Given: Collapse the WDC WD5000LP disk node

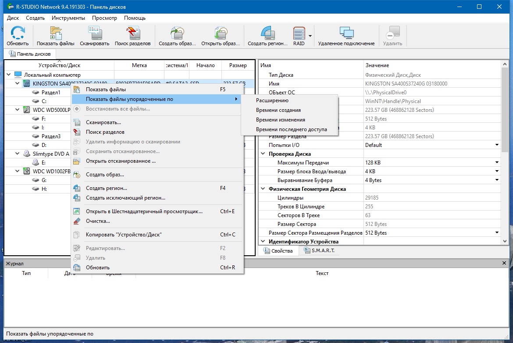Looking at the screenshot, I should tap(18, 110).
